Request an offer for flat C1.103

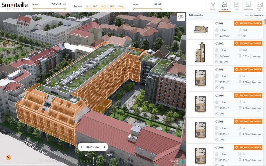(248, 69)
